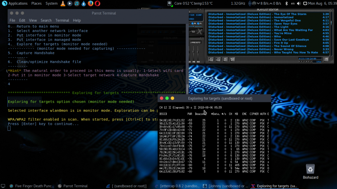Open the PRESETS dropdown in equalizer
The image size is (337, 189).
[195, 42]
